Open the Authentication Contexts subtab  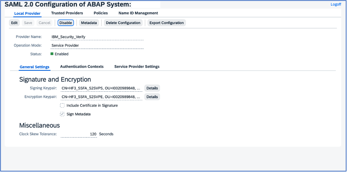pos(82,67)
